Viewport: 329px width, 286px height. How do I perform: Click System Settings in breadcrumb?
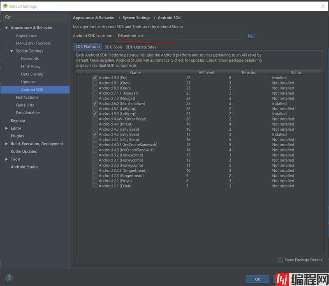pyautogui.click(x=137, y=18)
